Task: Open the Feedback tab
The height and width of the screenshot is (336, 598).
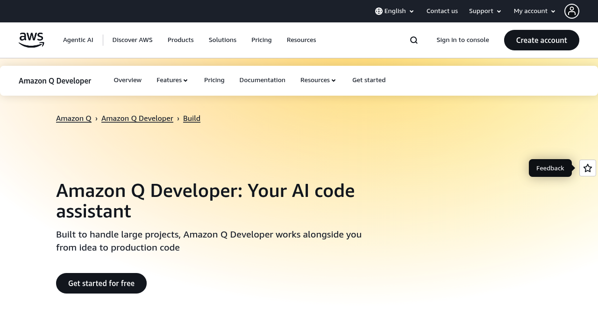Action: [550, 168]
